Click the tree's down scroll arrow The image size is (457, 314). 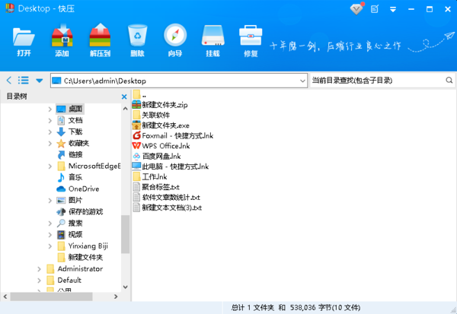[126, 287]
